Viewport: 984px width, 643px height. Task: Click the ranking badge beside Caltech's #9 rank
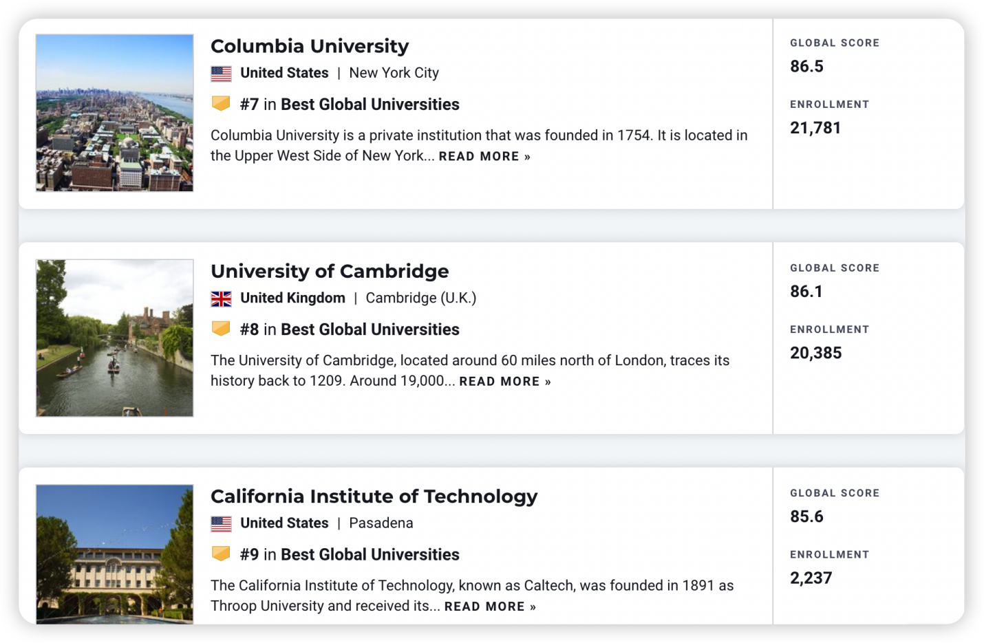click(220, 554)
